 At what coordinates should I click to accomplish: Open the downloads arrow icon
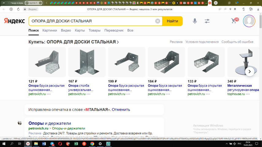point(258,9)
